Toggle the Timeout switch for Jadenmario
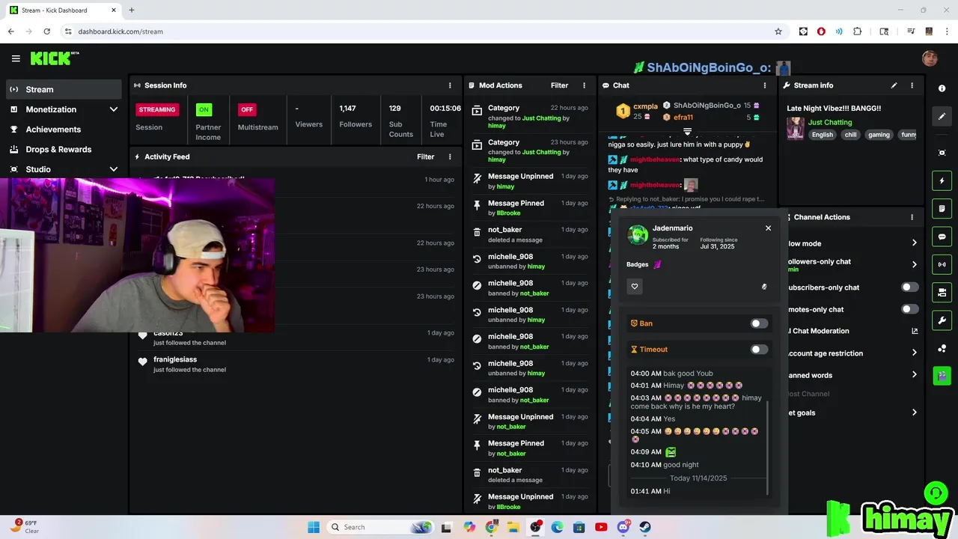958x539 pixels. pos(759,350)
